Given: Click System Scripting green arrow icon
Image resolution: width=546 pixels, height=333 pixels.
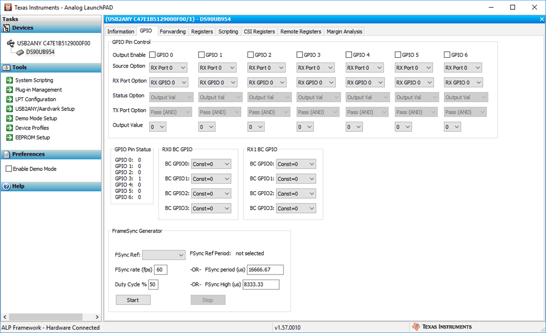Looking at the screenshot, I should click(10, 80).
